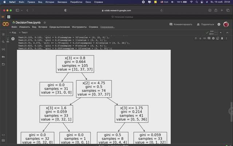Open Colab Изменить menu
This screenshot has height=146, width=233.
click(x=24, y=27)
